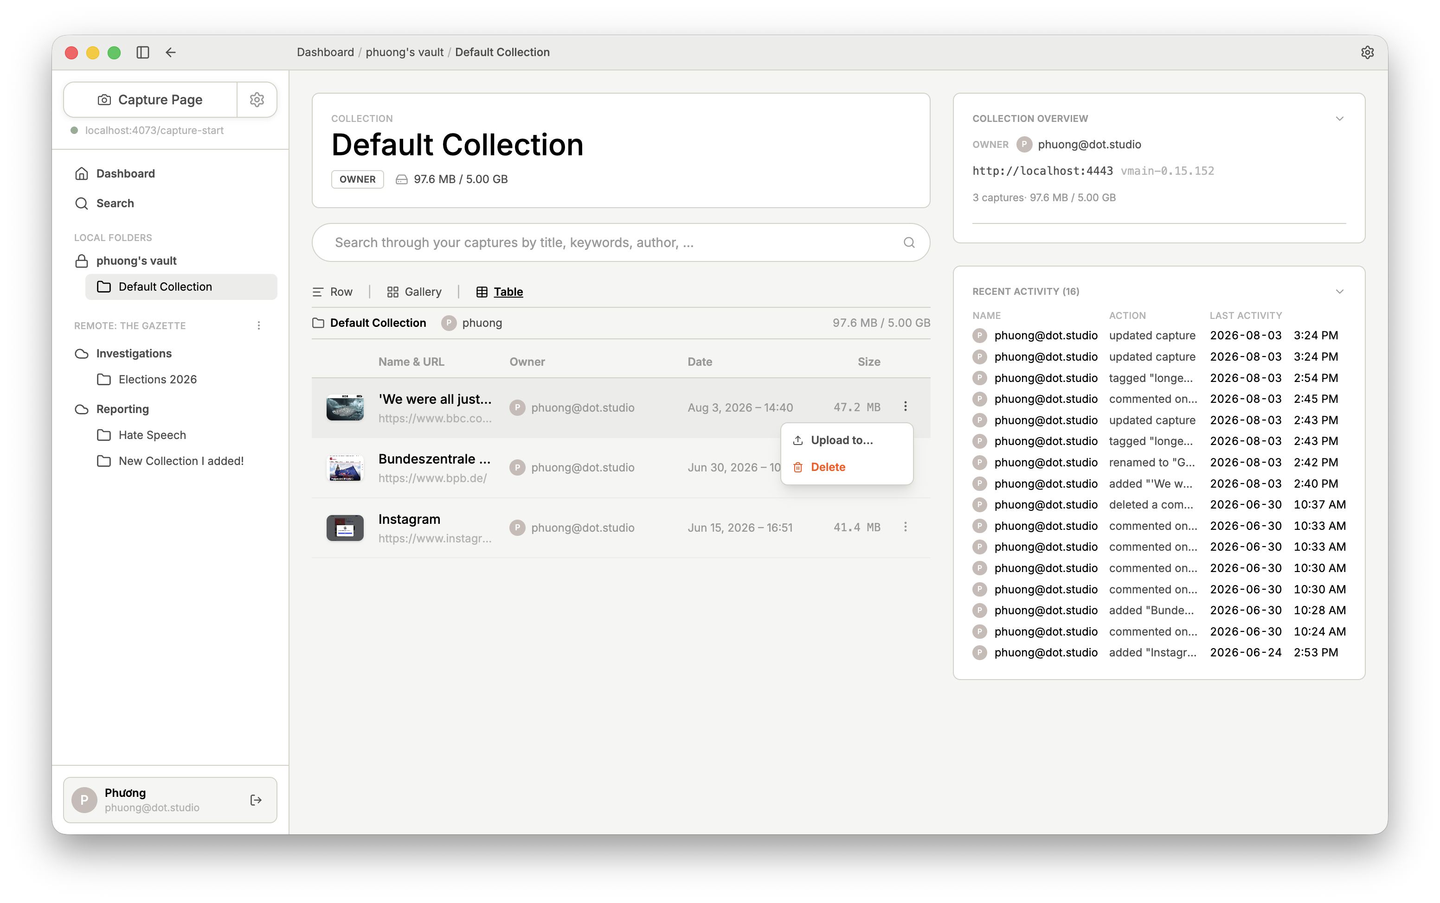Click the OWNER badge under the title
Image resolution: width=1440 pixels, height=903 pixels.
(x=357, y=179)
